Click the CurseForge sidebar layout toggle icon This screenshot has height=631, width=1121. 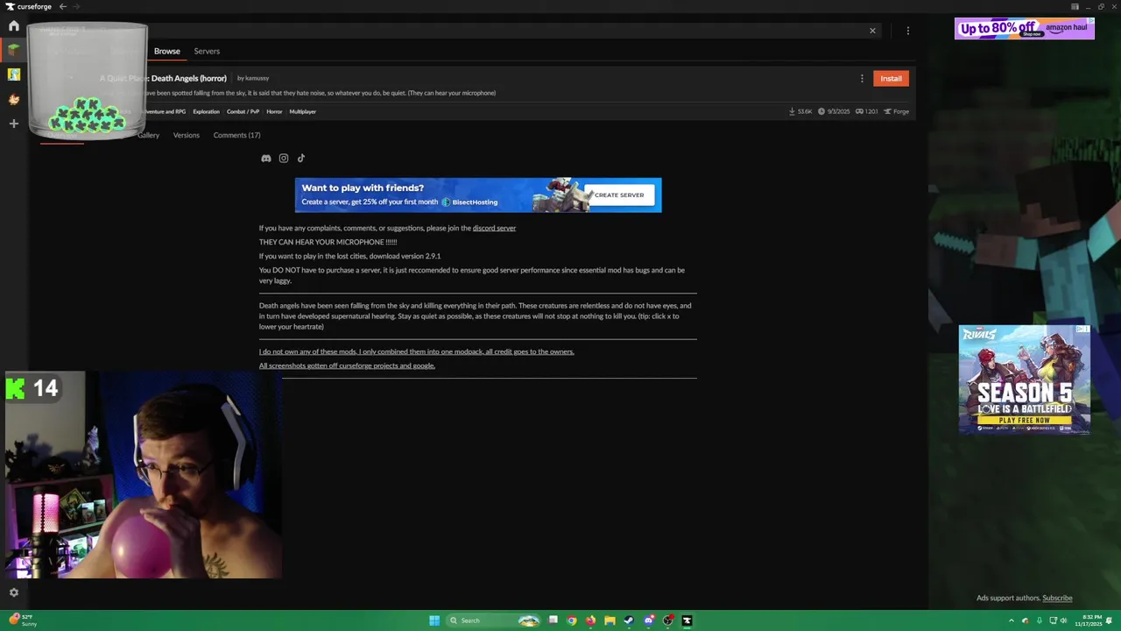click(x=1075, y=6)
